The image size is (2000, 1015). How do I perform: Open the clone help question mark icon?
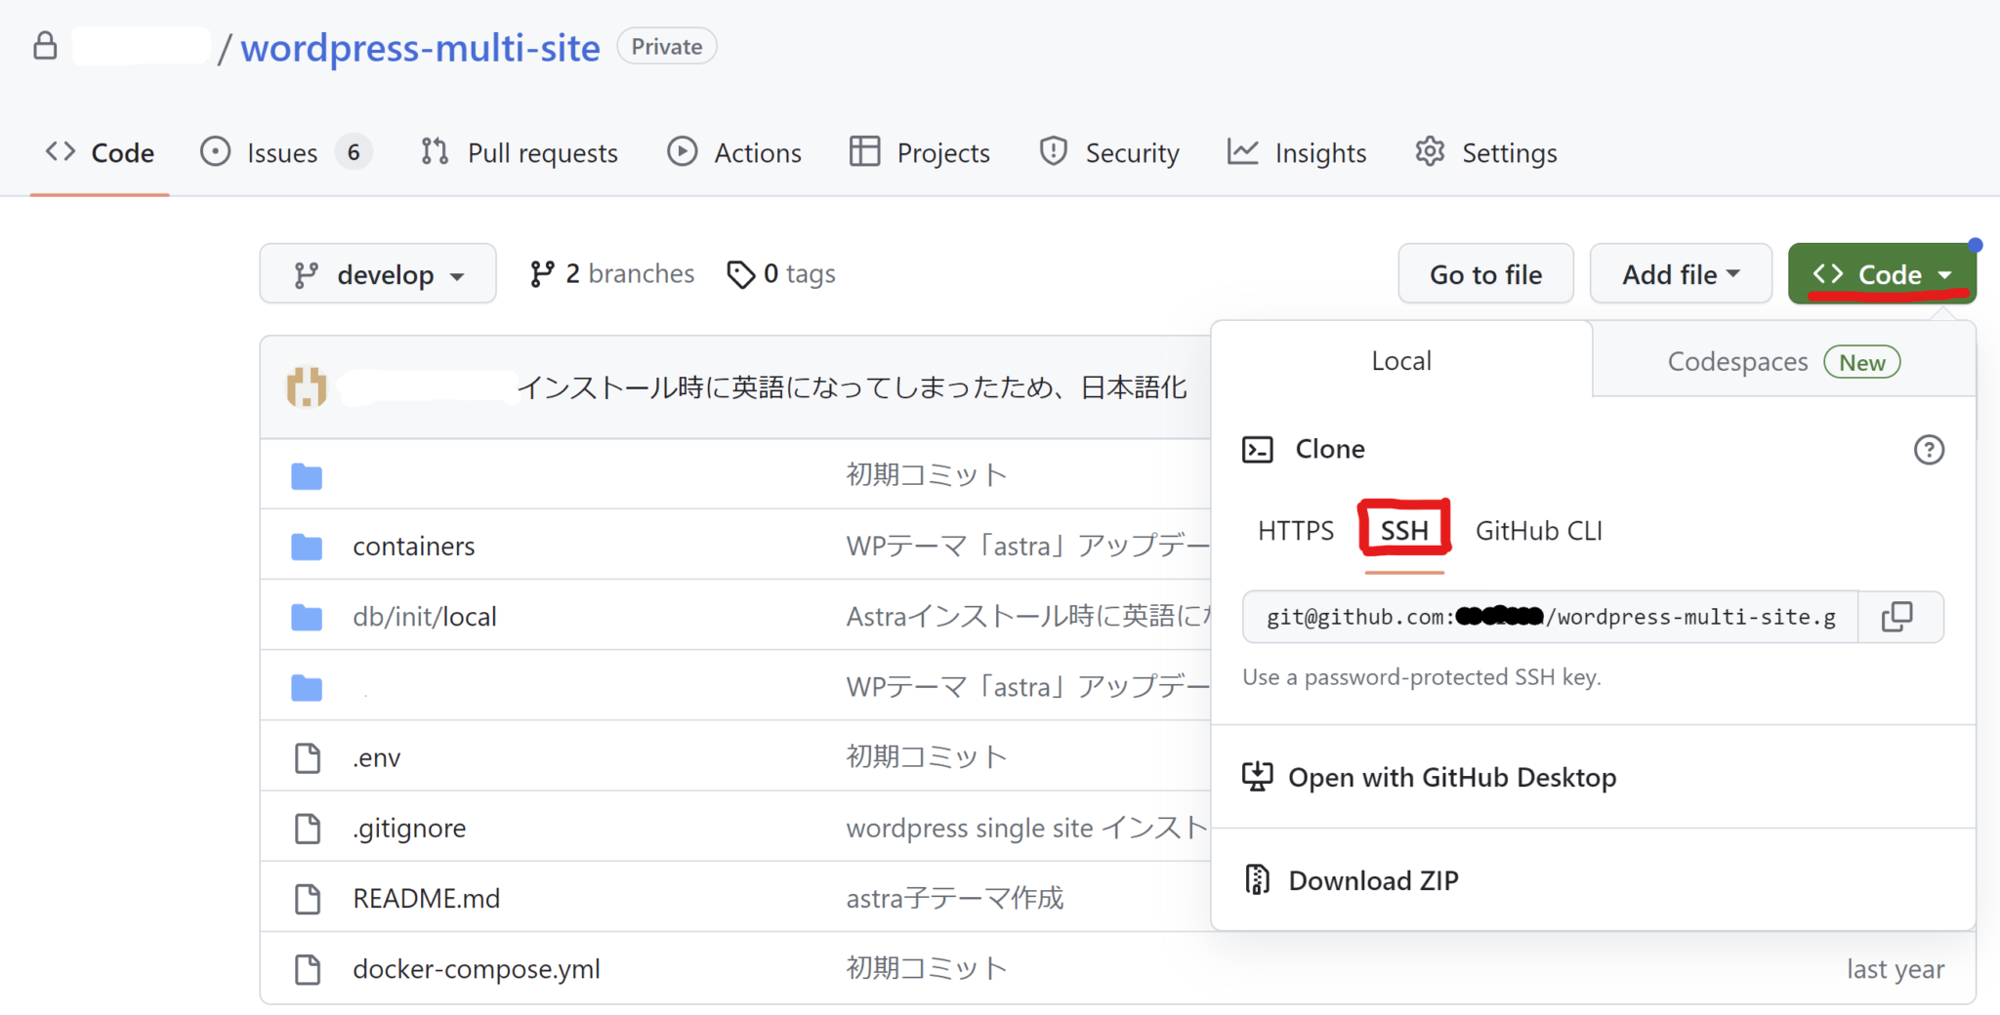pyautogui.click(x=1929, y=450)
